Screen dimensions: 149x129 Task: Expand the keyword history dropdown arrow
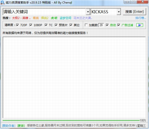click(x=88, y=12)
